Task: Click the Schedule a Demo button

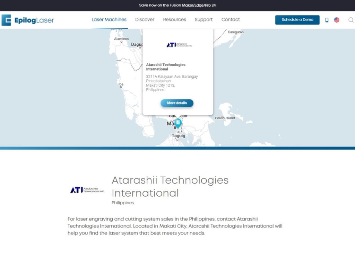Action: 297,20
